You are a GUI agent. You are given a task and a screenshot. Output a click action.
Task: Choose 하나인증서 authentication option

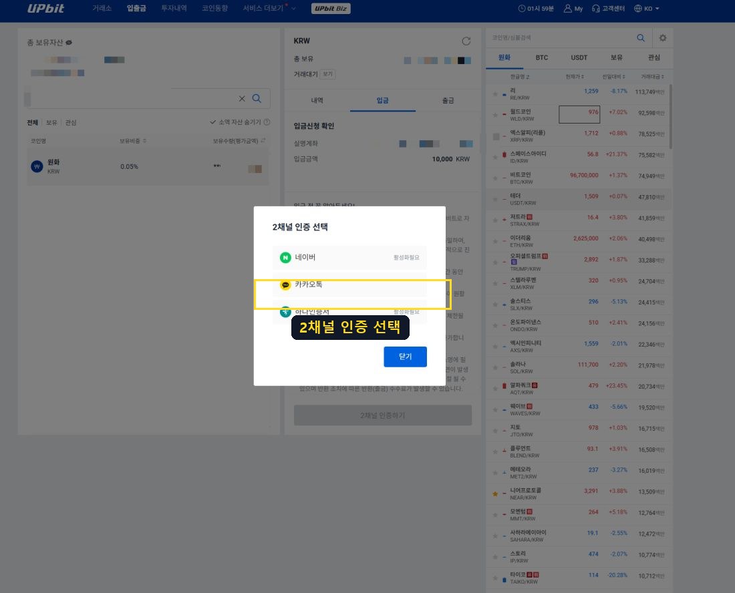pyautogui.click(x=349, y=312)
